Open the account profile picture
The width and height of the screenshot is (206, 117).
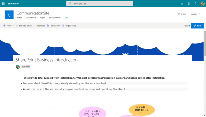pyautogui.click(x=203, y=3)
